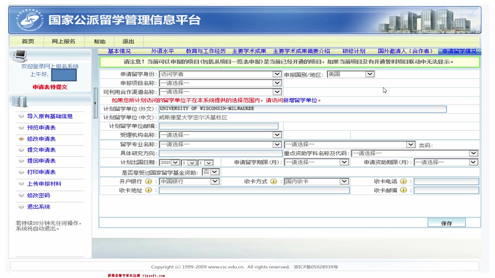
Task: Open the 上传申报材料 sidebar link
Action: pos(44,184)
